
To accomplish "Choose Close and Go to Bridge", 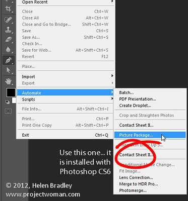I will click(66, 25).
